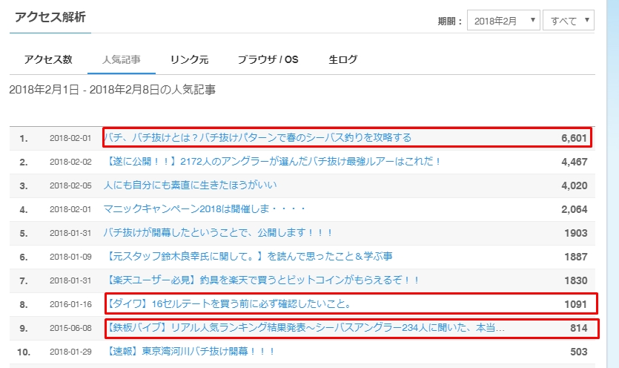619x368 pixels.
Task: Open article 【鉄板バイブ】リアル人気ランキング結果発表
Action: (x=305, y=327)
